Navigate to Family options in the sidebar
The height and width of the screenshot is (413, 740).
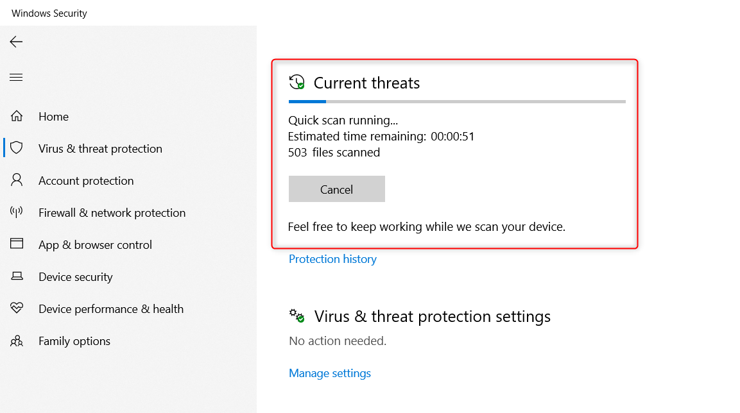click(x=74, y=341)
